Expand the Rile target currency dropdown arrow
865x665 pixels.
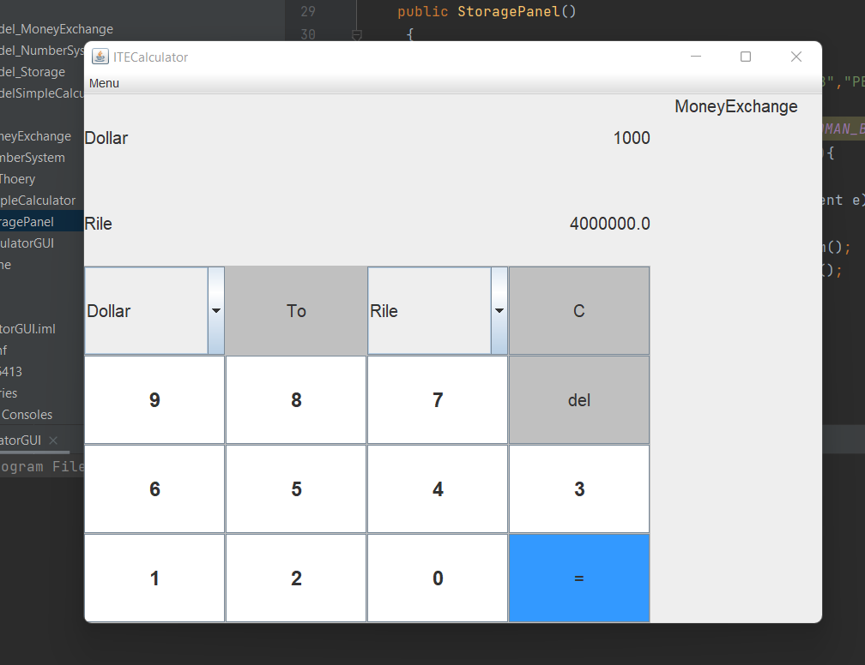[x=499, y=311]
